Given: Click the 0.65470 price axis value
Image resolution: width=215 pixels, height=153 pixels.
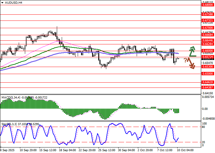Looking at the screenshot, I should 208,63.
